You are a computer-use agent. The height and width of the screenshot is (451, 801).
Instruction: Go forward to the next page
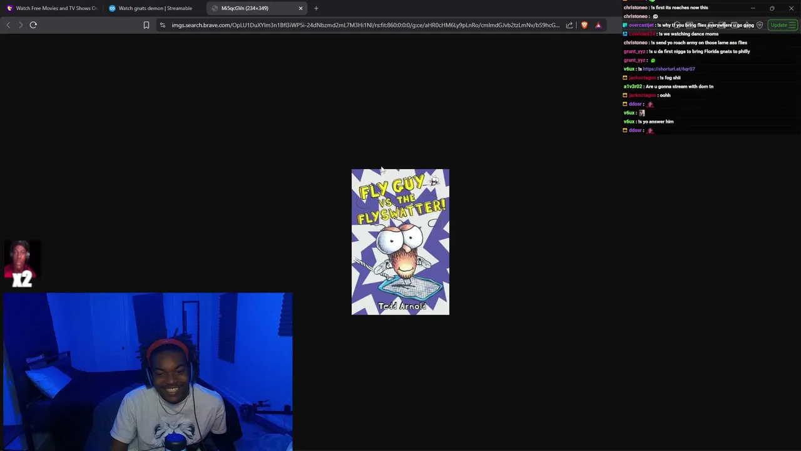pyautogui.click(x=21, y=25)
